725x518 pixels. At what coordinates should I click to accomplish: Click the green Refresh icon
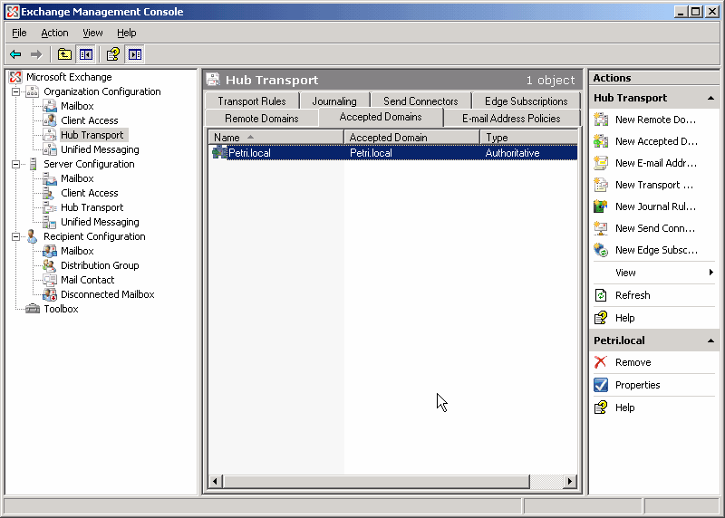click(601, 295)
